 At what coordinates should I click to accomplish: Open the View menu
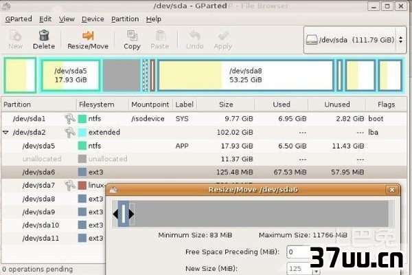67,19
